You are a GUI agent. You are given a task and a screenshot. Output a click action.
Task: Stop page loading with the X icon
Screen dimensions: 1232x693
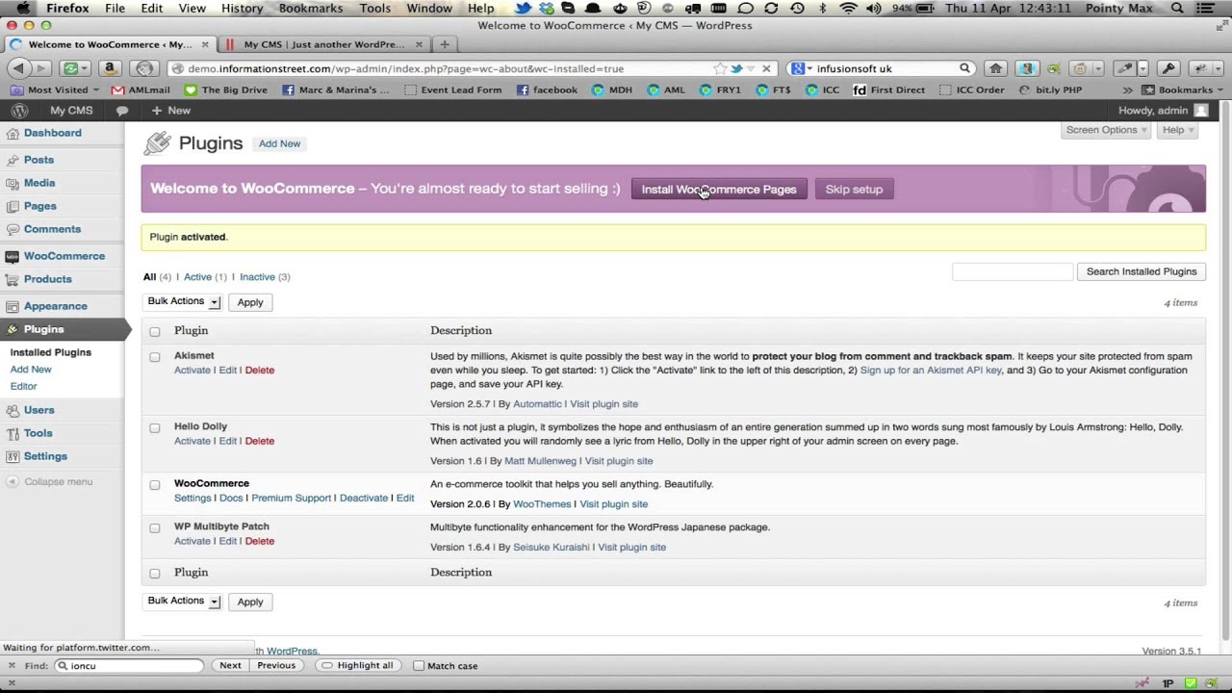coord(766,68)
